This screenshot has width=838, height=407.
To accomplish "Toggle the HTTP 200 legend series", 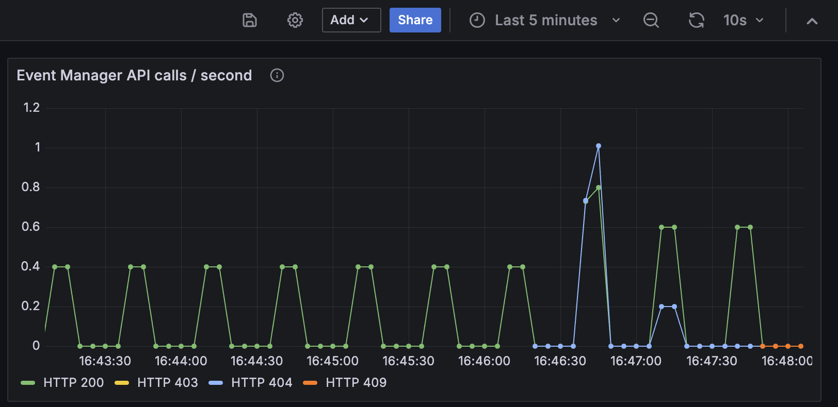I will click(74, 382).
